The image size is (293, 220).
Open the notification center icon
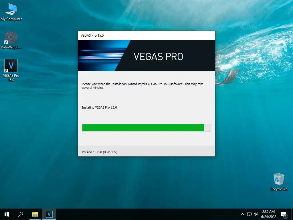pos(284,215)
